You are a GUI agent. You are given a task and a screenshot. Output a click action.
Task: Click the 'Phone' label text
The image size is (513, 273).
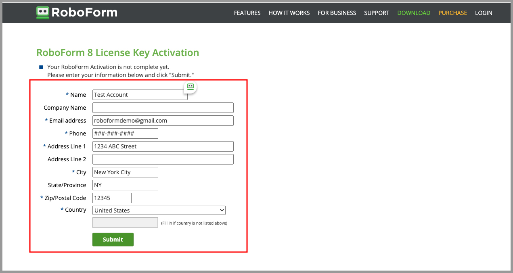click(x=77, y=133)
